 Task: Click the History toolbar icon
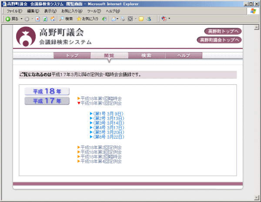tap(104, 19)
